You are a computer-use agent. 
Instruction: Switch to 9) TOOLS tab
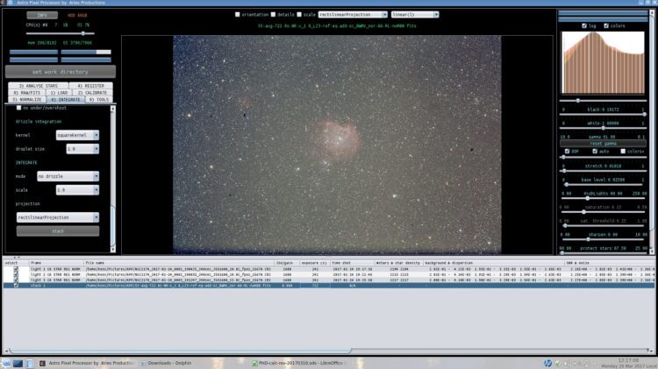pyautogui.click(x=99, y=99)
